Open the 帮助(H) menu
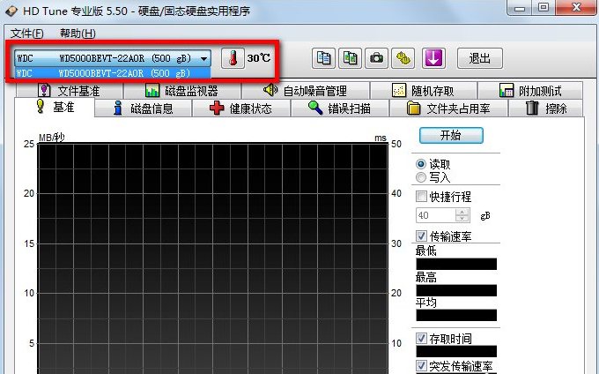Viewport: 599px width, 374px height. point(78,34)
